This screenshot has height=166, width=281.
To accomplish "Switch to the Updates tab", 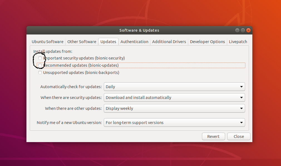I will coord(108,41).
